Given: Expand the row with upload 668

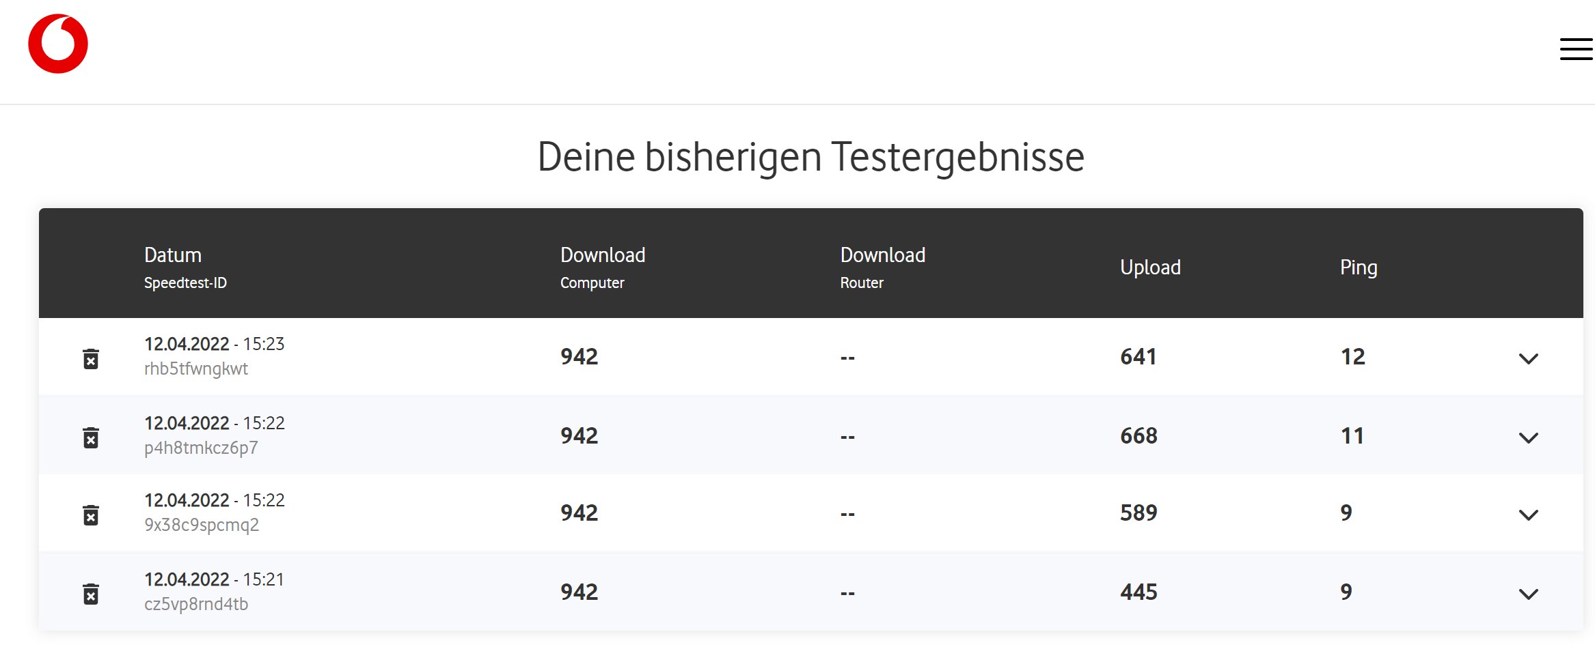Looking at the screenshot, I should (x=1528, y=437).
